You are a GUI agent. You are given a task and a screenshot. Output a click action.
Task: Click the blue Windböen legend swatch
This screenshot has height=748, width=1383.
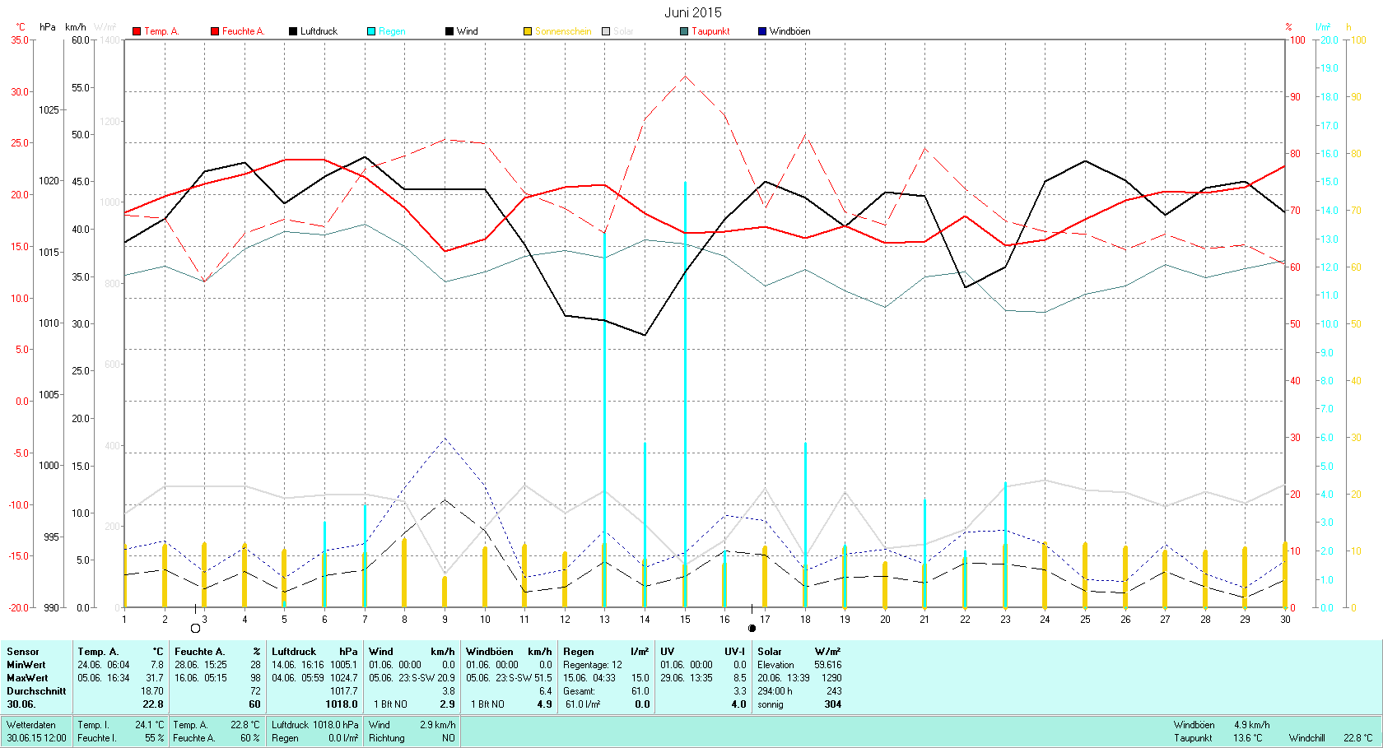coord(762,31)
